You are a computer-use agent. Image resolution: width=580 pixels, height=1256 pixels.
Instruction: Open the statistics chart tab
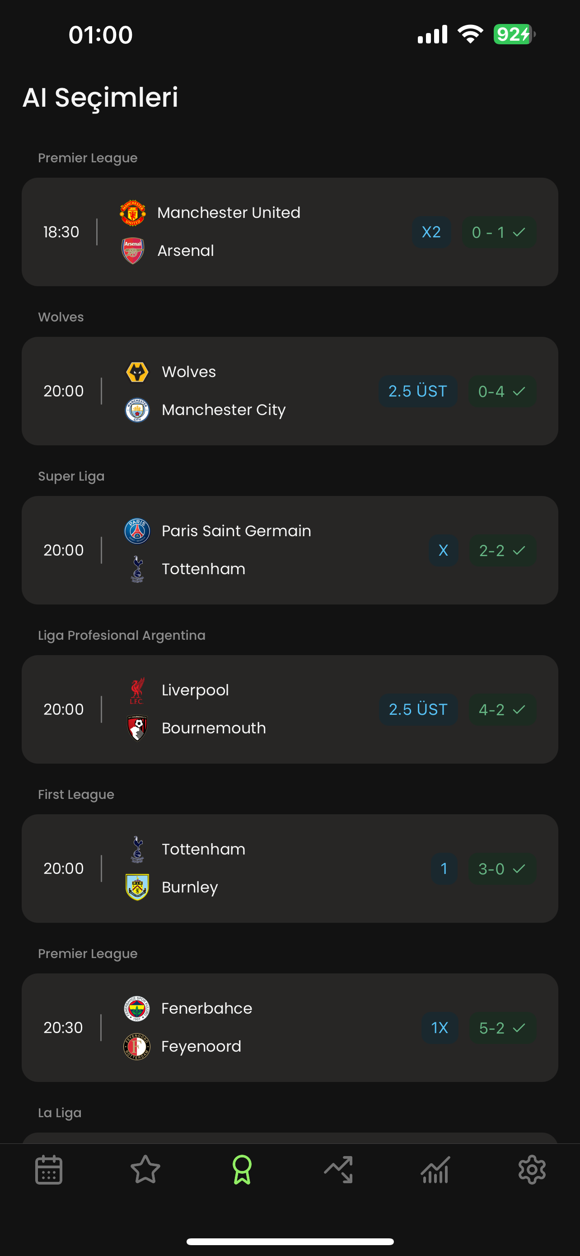click(x=435, y=1169)
